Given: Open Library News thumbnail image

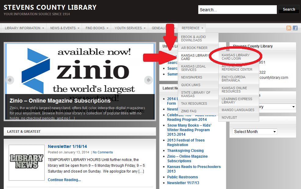Looking at the screenshot, I should point(27,163).
